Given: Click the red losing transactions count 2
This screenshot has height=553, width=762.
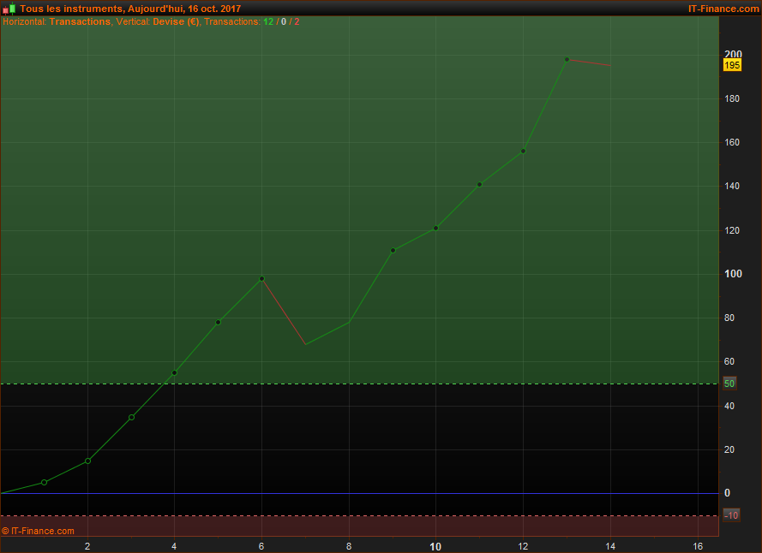Looking at the screenshot, I should (297, 21).
